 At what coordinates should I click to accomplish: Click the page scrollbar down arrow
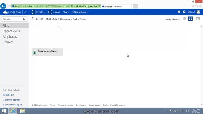click(202, 104)
